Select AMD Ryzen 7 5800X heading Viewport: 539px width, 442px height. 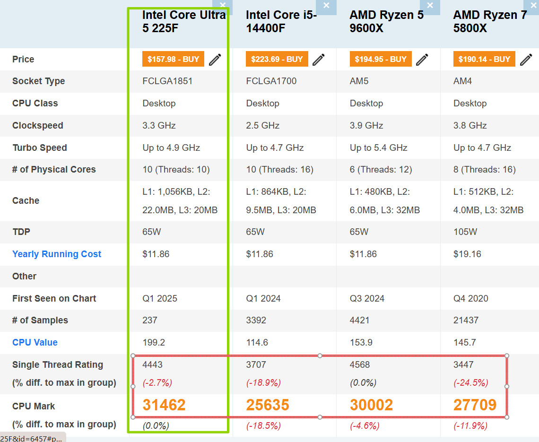click(x=490, y=21)
